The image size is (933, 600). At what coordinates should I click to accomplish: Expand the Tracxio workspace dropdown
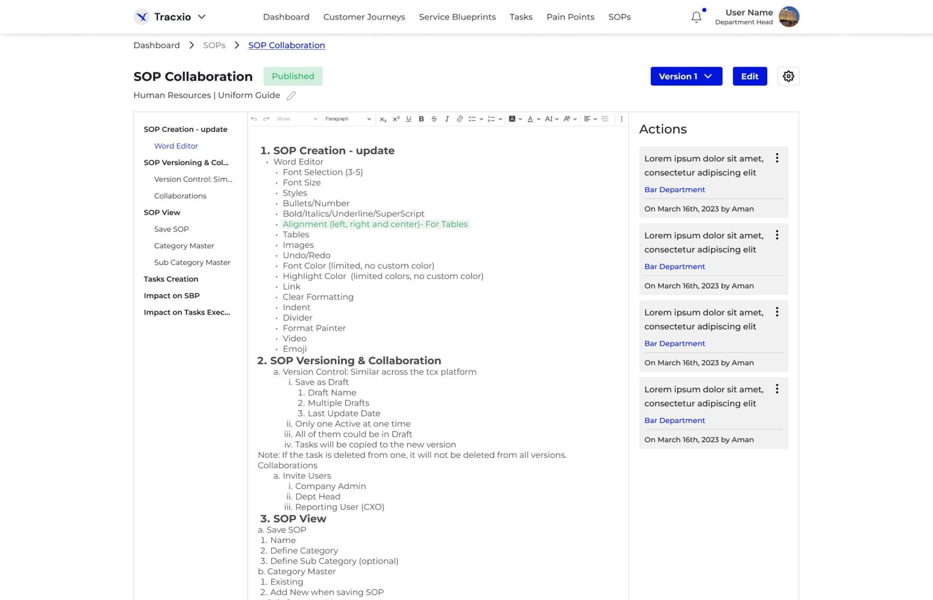202,17
